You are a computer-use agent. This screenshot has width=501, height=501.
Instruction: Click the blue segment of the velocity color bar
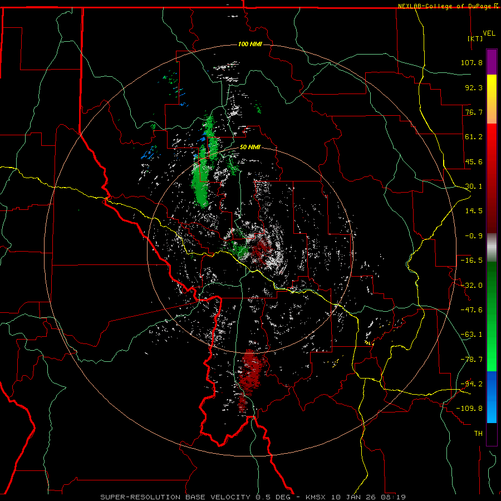(x=492, y=397)
